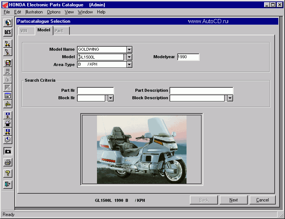Expand the Model Name dropdown
Viewport: 285px width, 219px height.
click(129, 50)
